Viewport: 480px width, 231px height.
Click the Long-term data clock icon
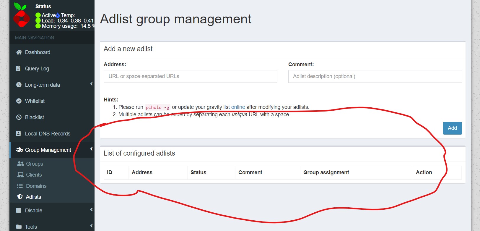tap(19, 85)
